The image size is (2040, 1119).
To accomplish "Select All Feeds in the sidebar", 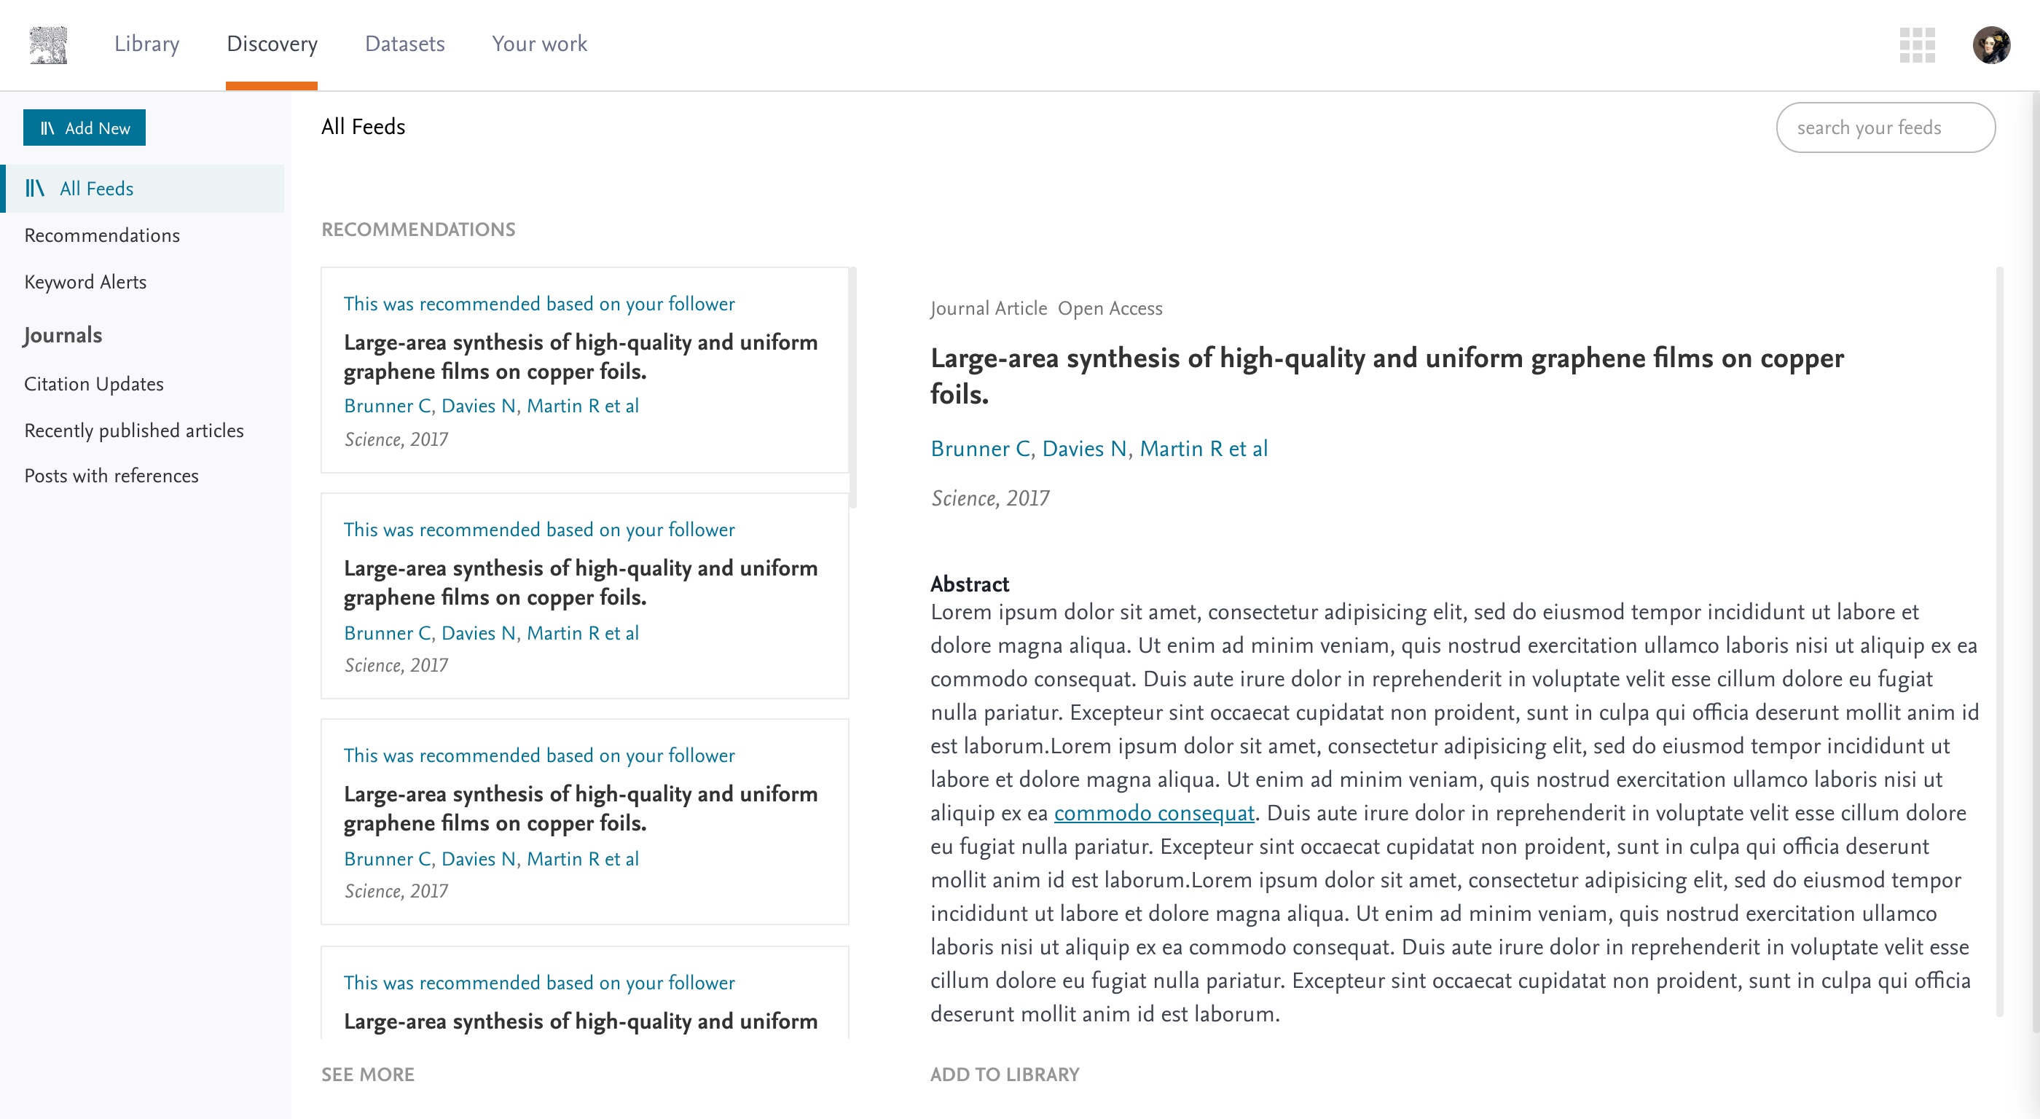I will coord(144,189).
